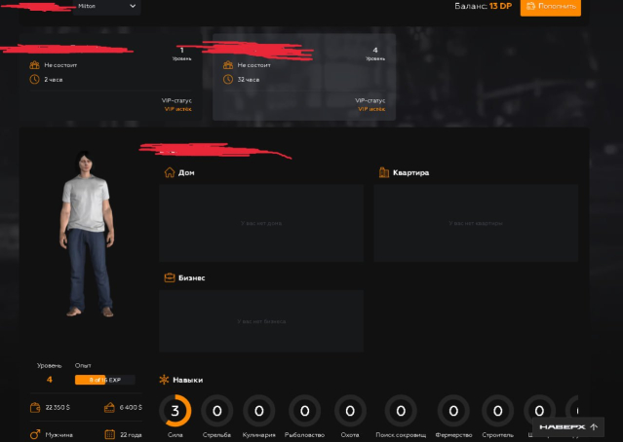
Task: Click the briefcase icon beside Бизнес
Action: pyautogui.click(x=169, y=277)
